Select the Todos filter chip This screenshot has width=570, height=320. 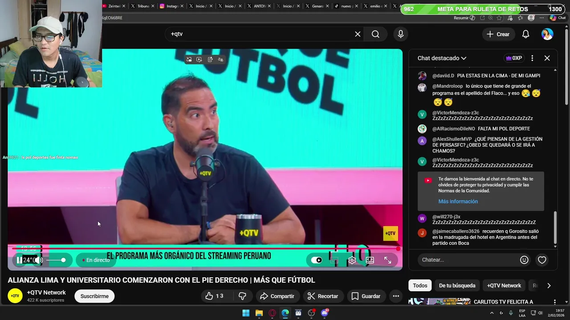[x=420, y=286]
